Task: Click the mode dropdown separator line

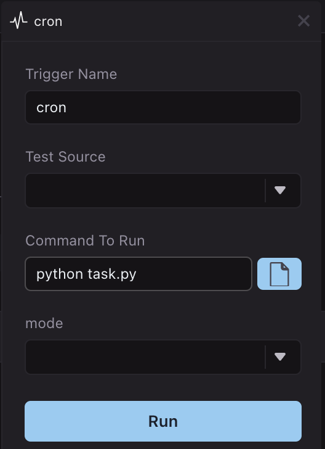Action: pos(265,356)
